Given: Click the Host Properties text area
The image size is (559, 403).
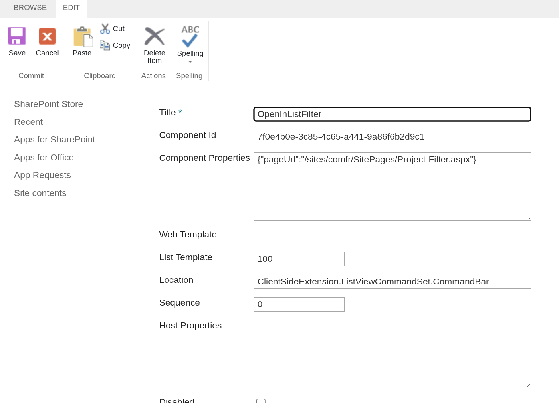Looking at the screenshot, I should coord(392,354).
